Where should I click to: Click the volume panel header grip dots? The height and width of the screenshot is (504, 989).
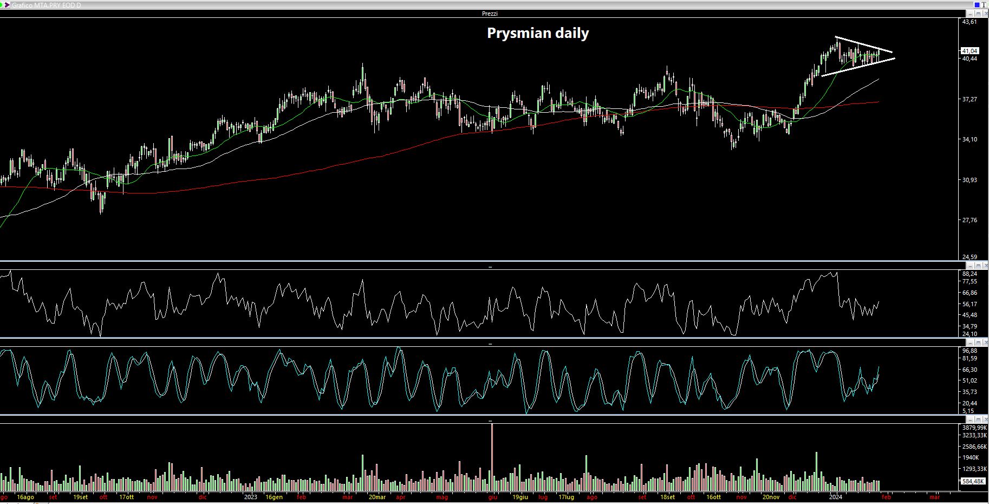tap(490, 421)
